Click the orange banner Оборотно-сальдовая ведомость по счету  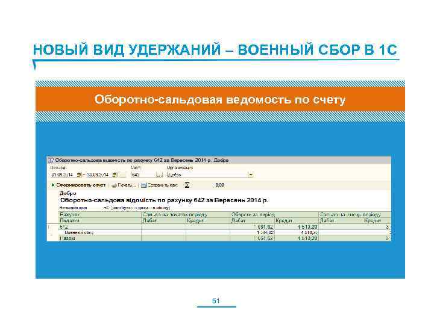pos(220,99)
